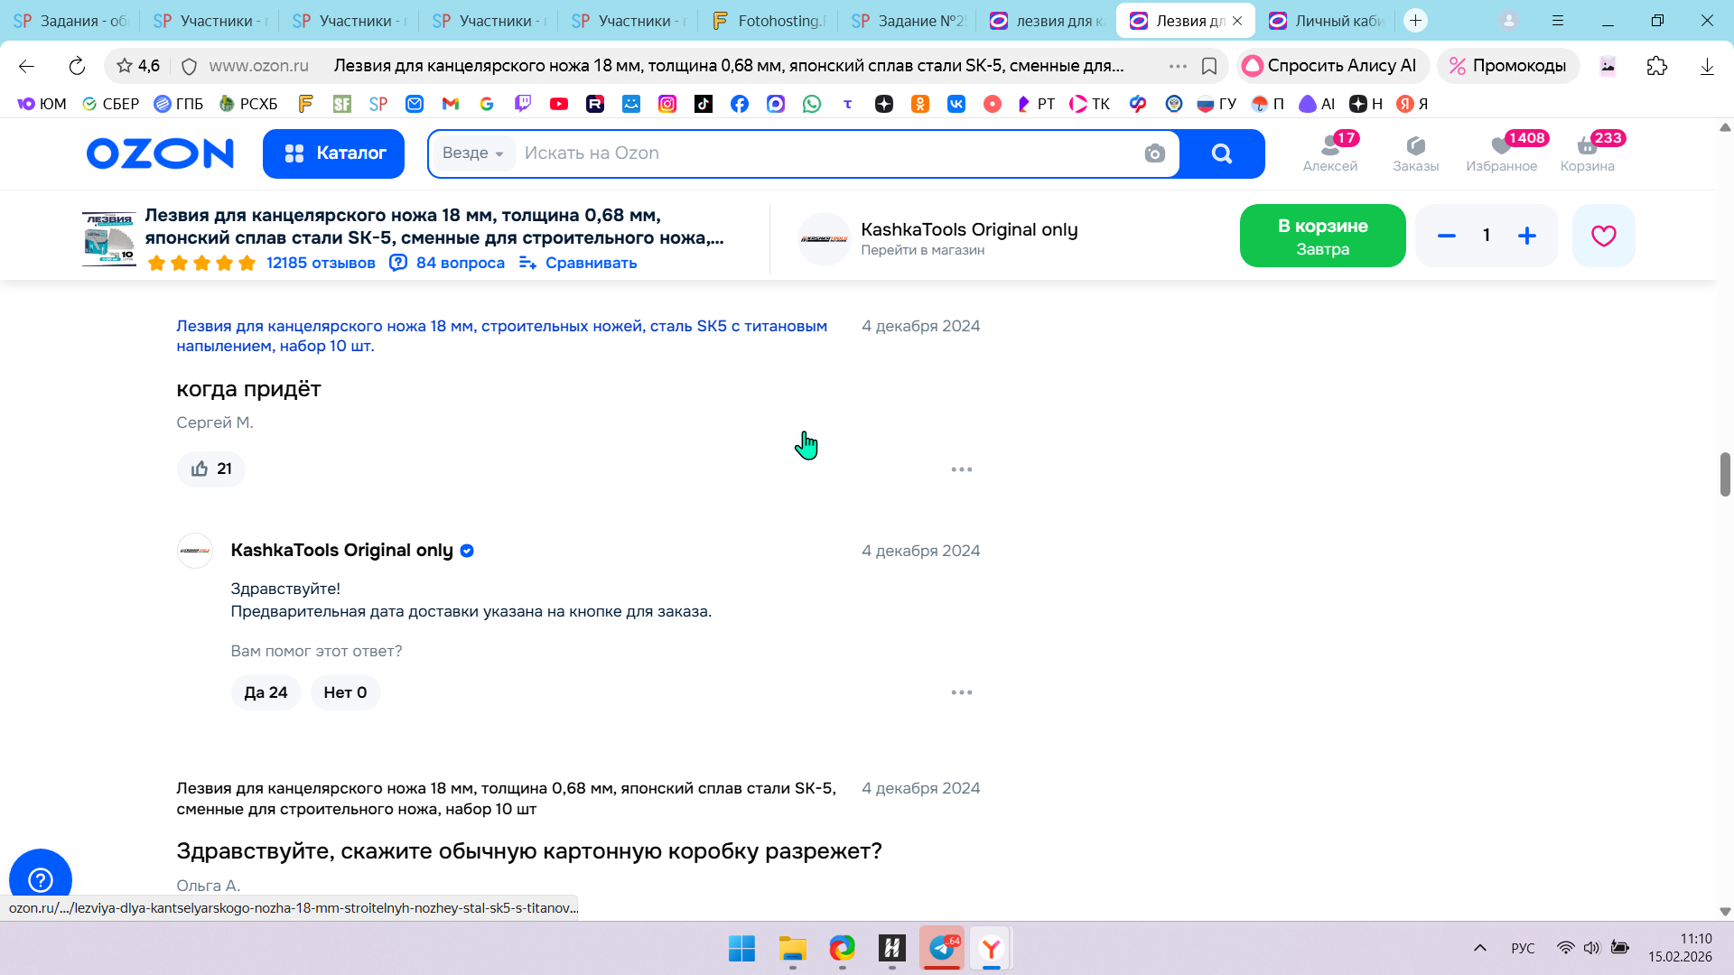Open the Каталог menu
Image resolution: width=1734 pixels, height=975 pixels.
(333, 153)
